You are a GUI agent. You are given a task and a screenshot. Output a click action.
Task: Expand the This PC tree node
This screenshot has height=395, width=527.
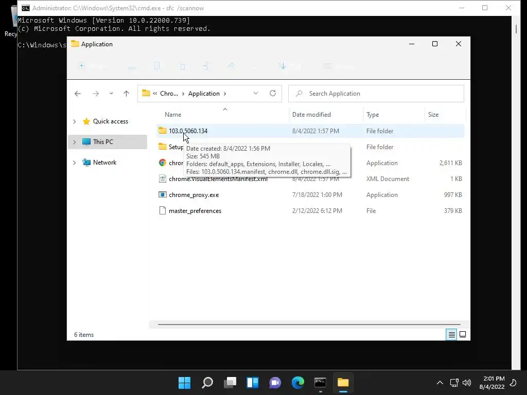point(75,142)
